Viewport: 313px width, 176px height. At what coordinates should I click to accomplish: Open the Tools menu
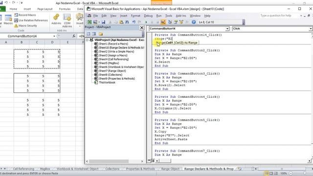point(169,16)
